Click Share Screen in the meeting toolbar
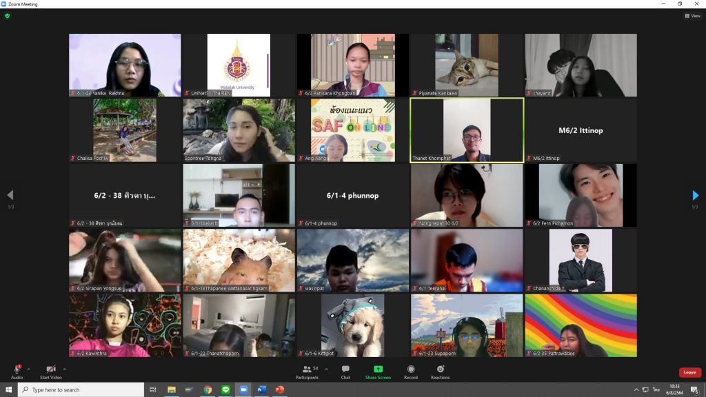The width and height of the screenshot is (706, 397). [378, 372]
